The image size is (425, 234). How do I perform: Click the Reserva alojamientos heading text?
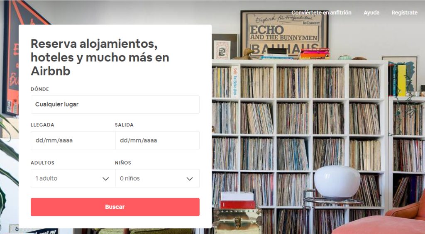point(100,57)
